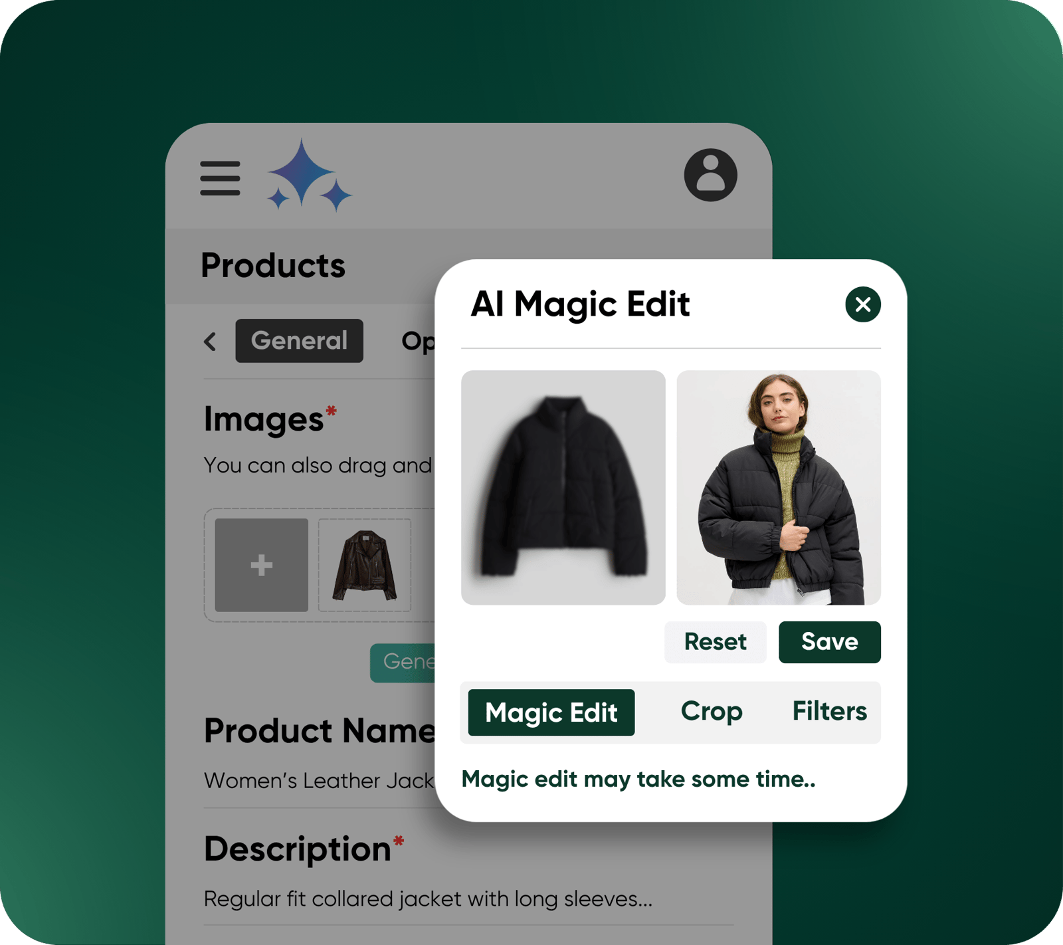
Task: Switch to the partially hidden Op tab
Action: [417, 342]
